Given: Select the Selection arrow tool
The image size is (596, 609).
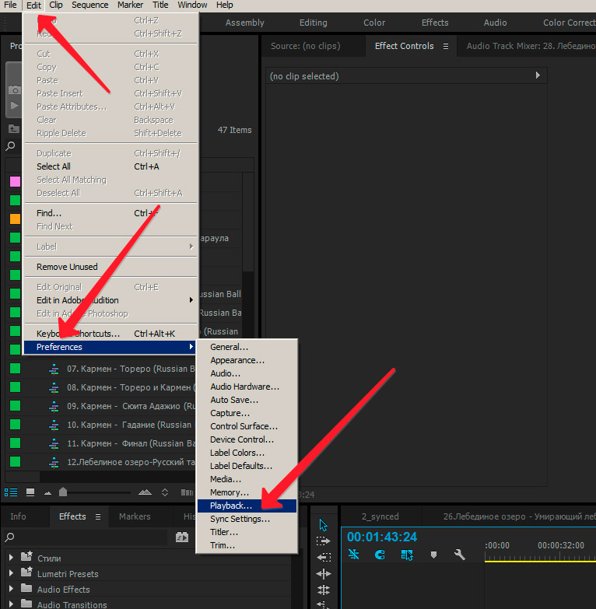Looking at the screenshot, I should (323, 525).
